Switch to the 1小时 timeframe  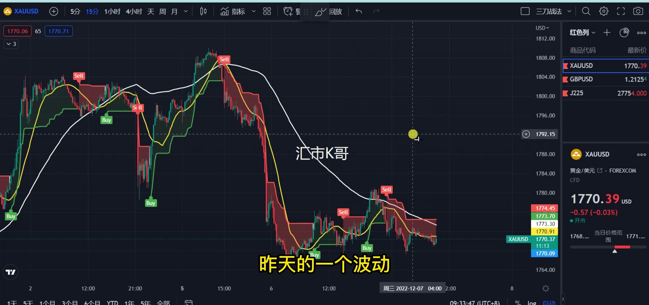(x=112, y=11)
